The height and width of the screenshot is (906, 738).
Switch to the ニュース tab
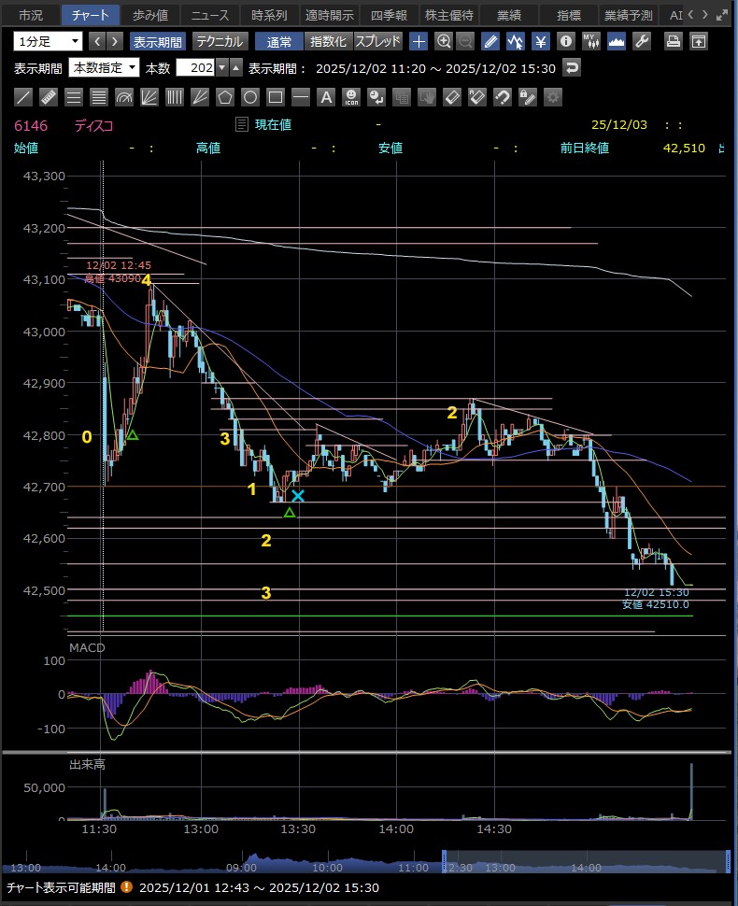[209, 15]
